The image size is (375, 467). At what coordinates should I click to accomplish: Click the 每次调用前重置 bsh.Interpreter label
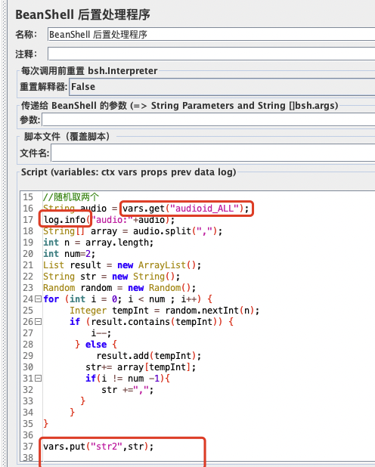point(89,70)
